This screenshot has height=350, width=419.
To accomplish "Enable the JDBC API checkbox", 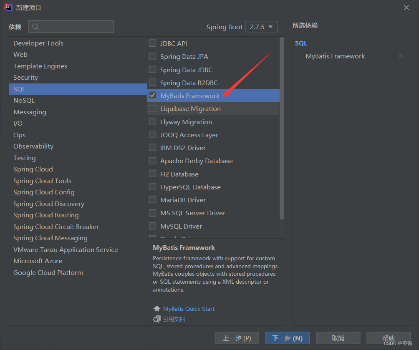I will pyautogui.click(x=153, y=43).
